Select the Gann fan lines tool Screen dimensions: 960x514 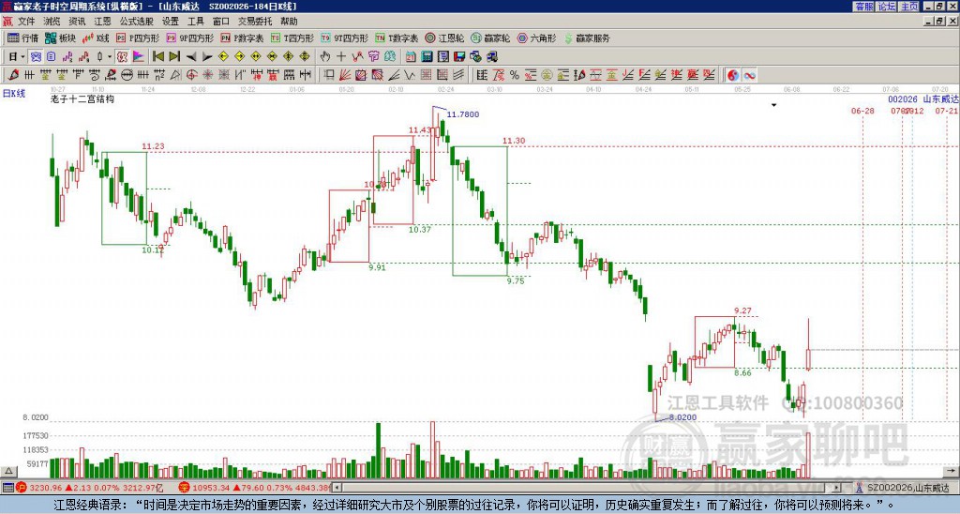(345, 75)
